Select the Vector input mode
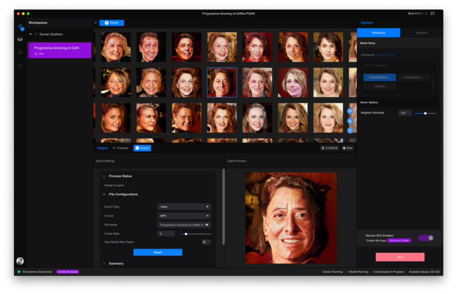This screenshot has width=457, height=294. point(112,23)
